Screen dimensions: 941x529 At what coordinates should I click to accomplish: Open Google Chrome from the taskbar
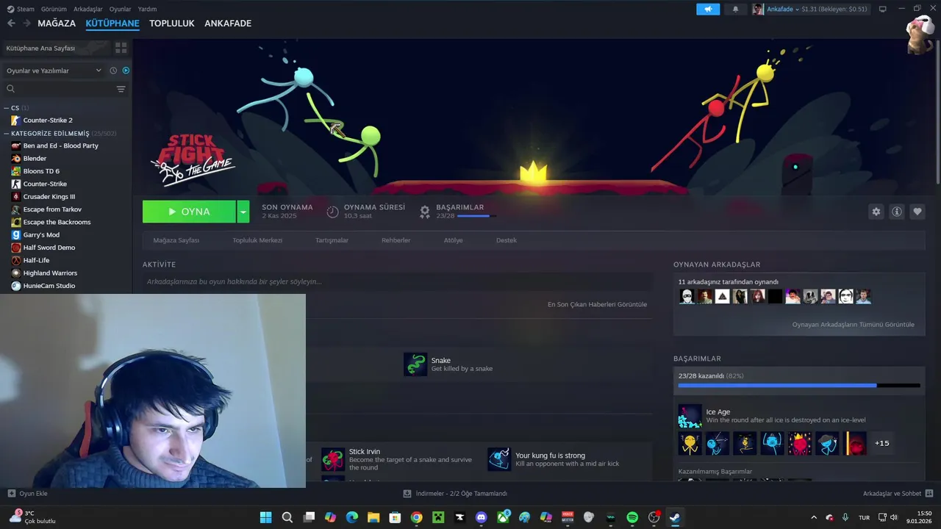point(417,517)
